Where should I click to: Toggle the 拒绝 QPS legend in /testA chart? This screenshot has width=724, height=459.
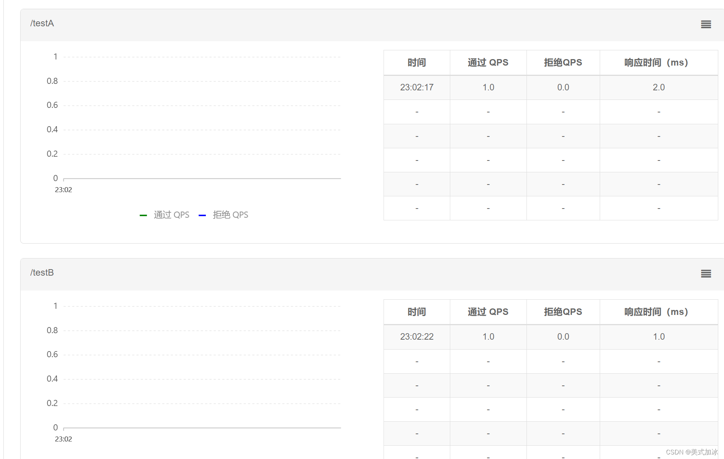click(x=223, y=215)
